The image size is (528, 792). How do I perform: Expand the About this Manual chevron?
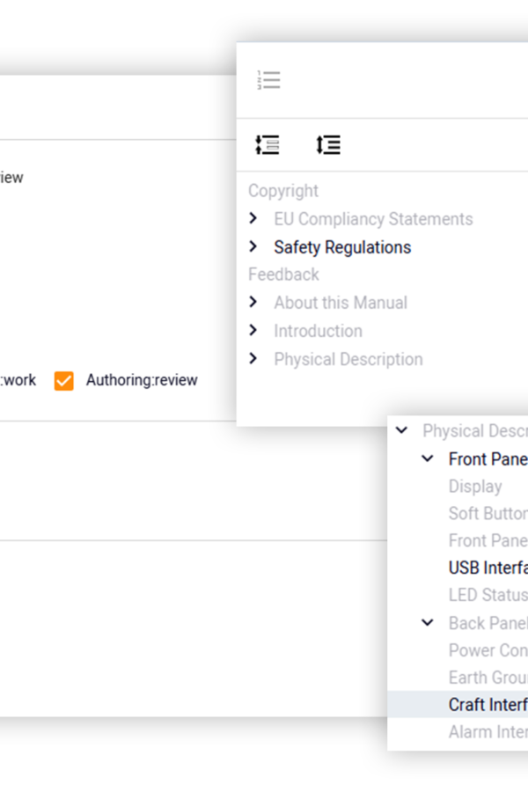253,302
